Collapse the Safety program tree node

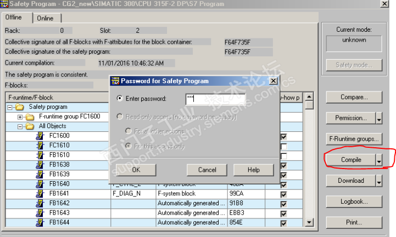(x=9, y=108)
